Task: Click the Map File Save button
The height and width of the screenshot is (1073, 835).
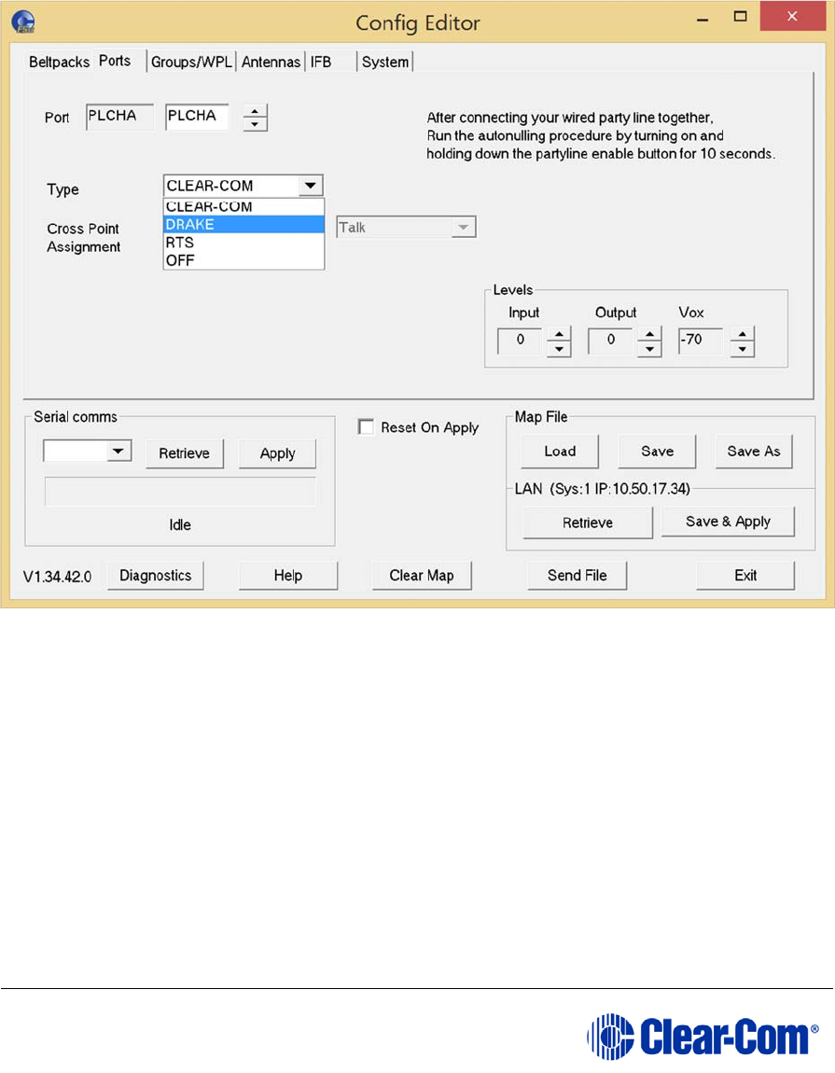Action: (657, 452)
